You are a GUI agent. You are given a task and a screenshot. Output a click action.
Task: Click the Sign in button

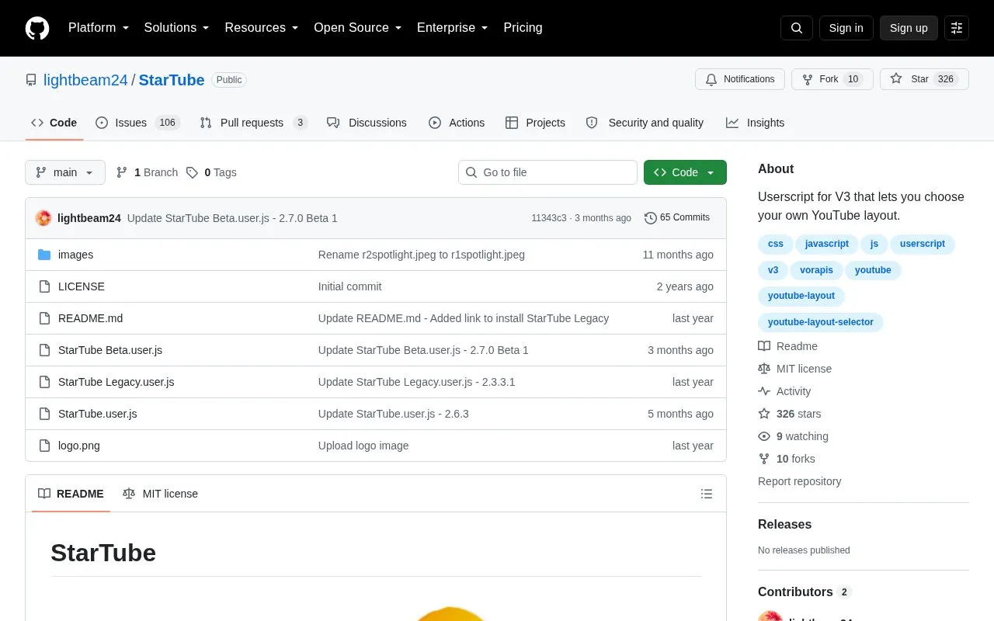(x=846, y=28)
